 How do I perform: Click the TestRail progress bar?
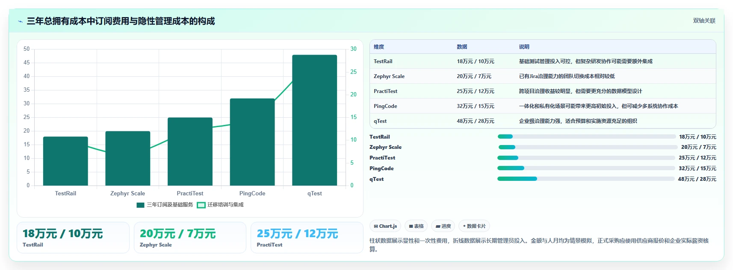coord(587,136)
